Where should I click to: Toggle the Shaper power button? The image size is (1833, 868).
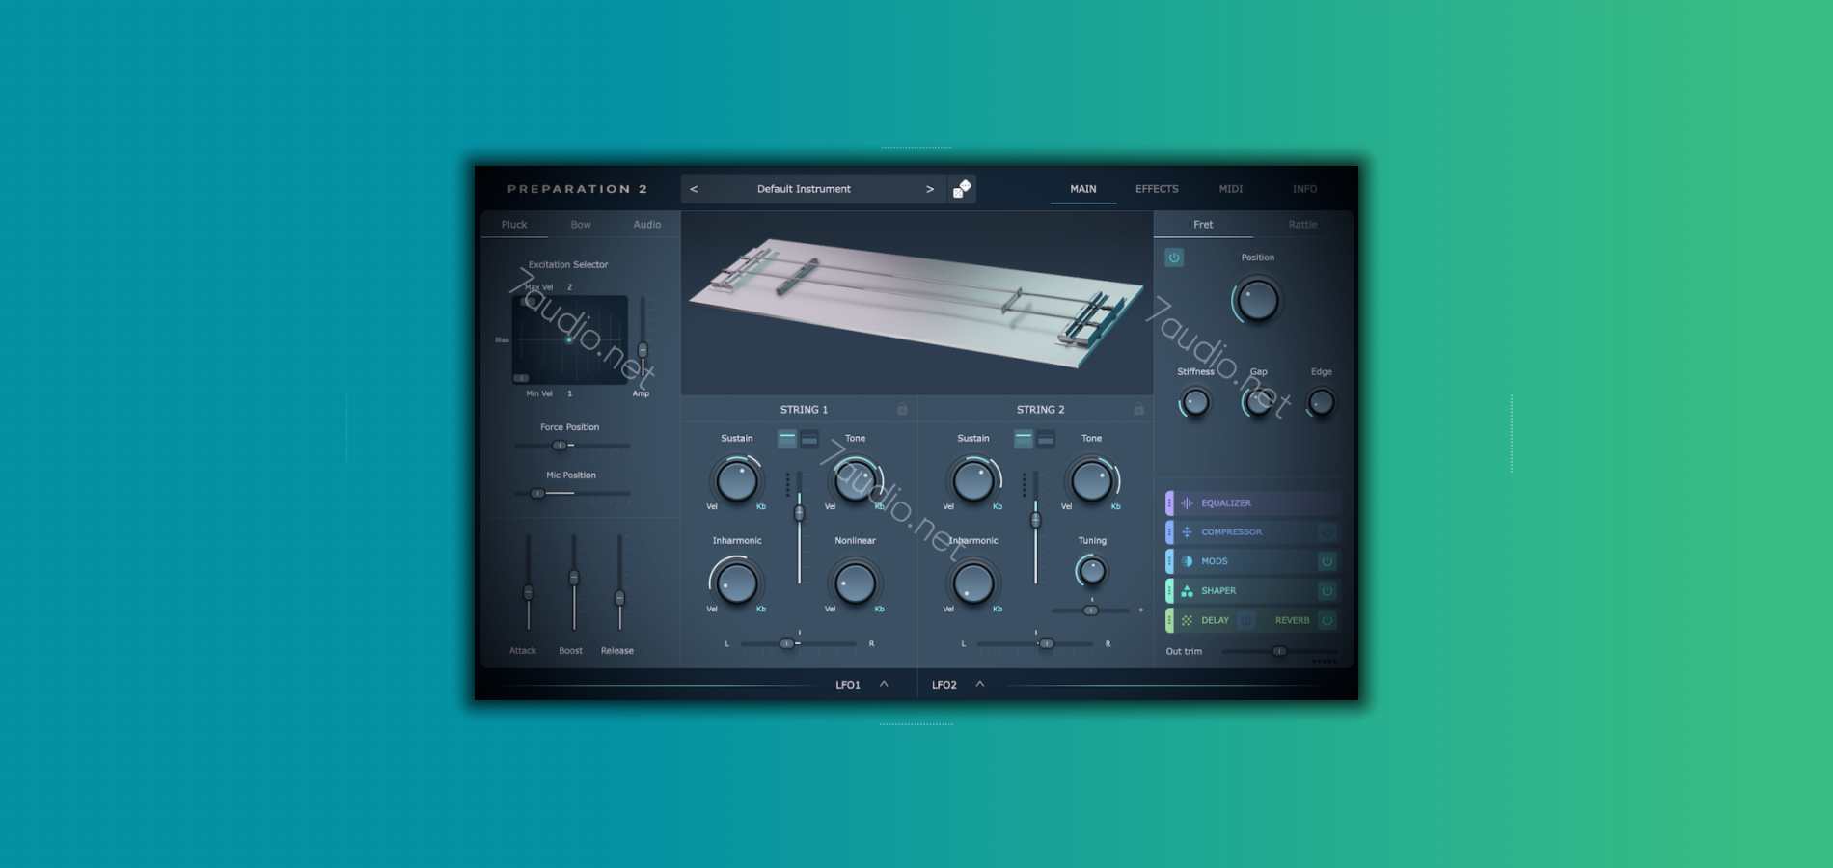[1327, 591]
